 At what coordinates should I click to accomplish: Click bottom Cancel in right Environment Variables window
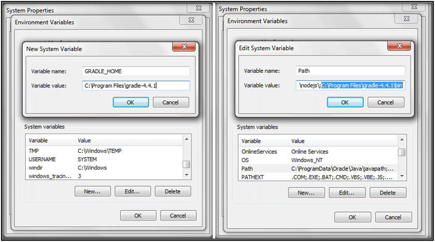tap(393, 217)
